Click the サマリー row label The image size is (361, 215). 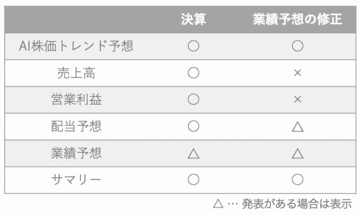click(x=76, y=179)
